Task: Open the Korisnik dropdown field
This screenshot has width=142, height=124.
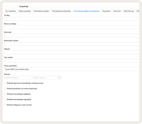Action: (72, 35)
